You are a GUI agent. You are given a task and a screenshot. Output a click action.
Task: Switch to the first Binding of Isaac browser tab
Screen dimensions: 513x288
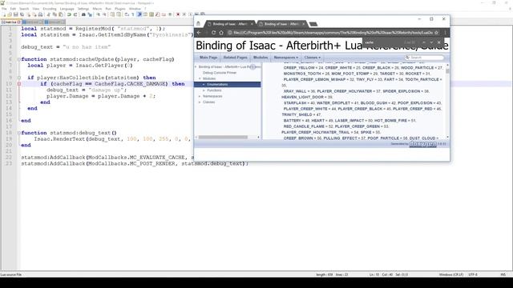pyautogui.click(x=229, y=24)
